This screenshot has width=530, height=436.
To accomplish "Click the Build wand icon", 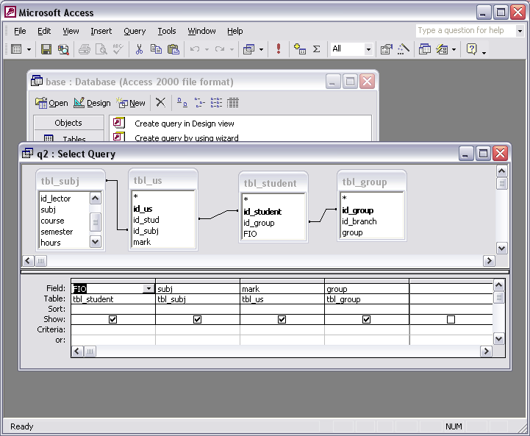I will click(x=404, y=49).
